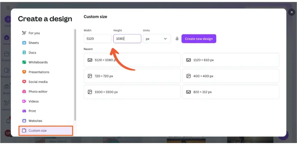Select the Websites menu item

(35, 121)
